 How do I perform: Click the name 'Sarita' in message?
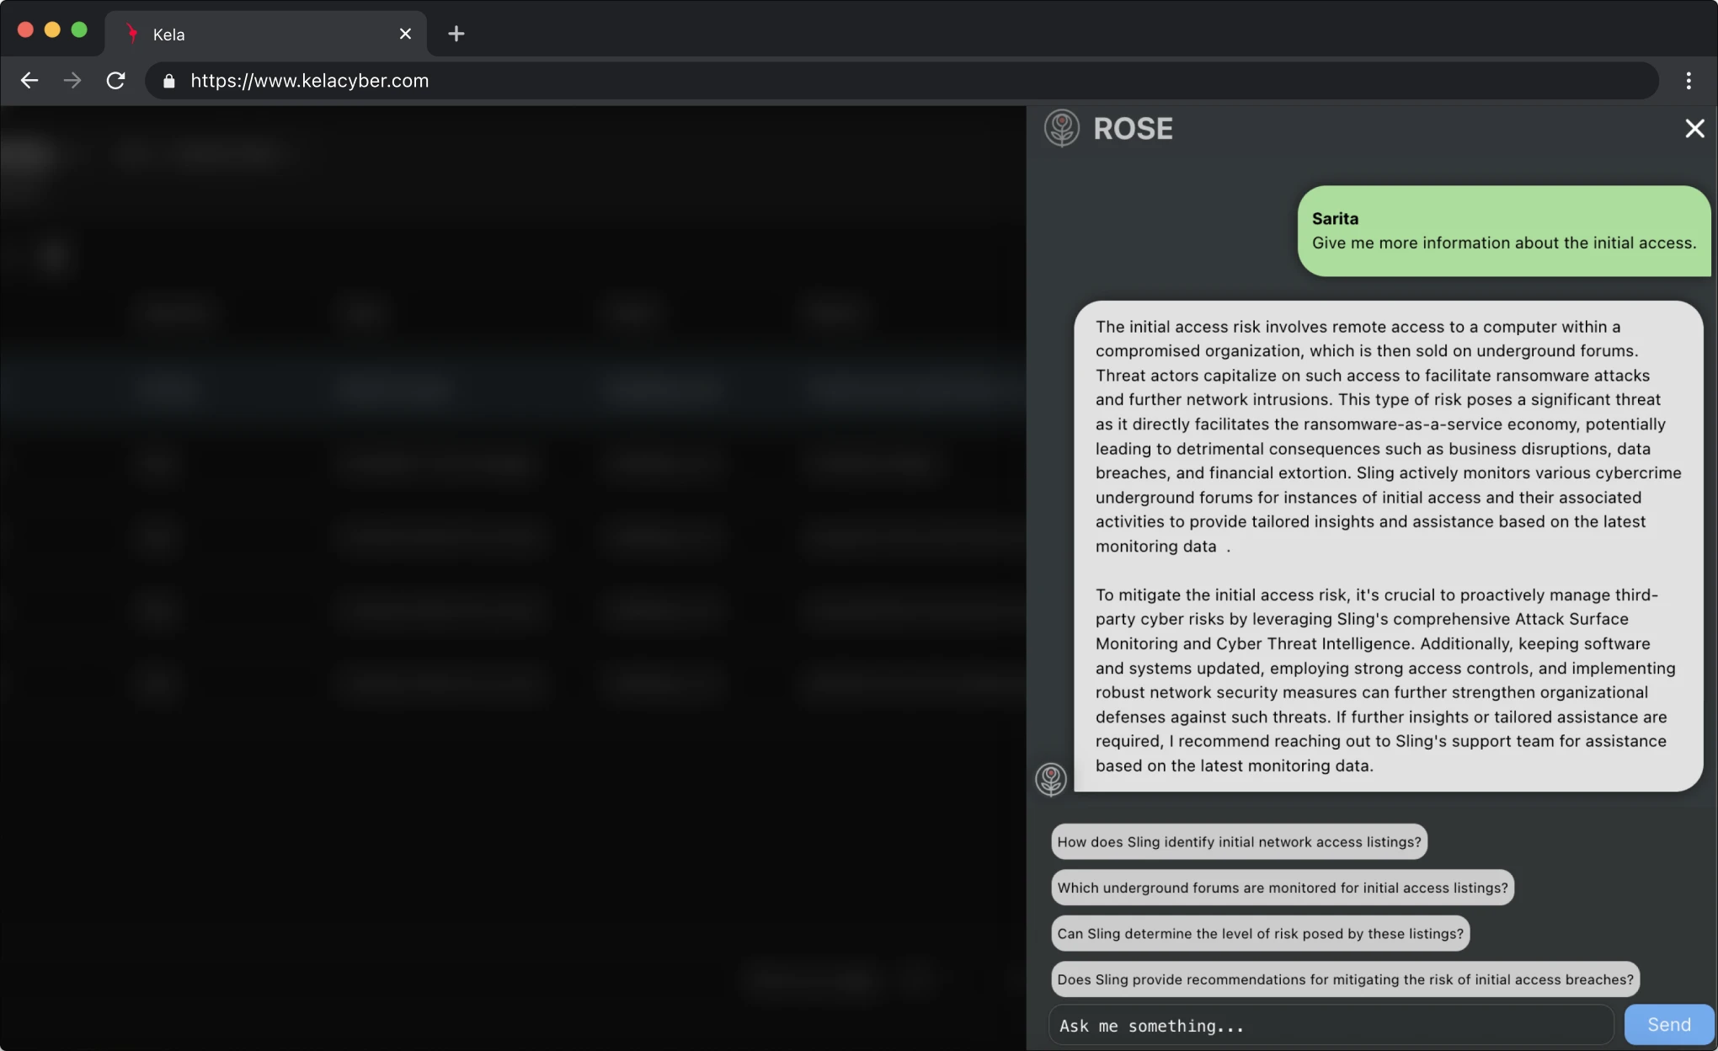1335,218
